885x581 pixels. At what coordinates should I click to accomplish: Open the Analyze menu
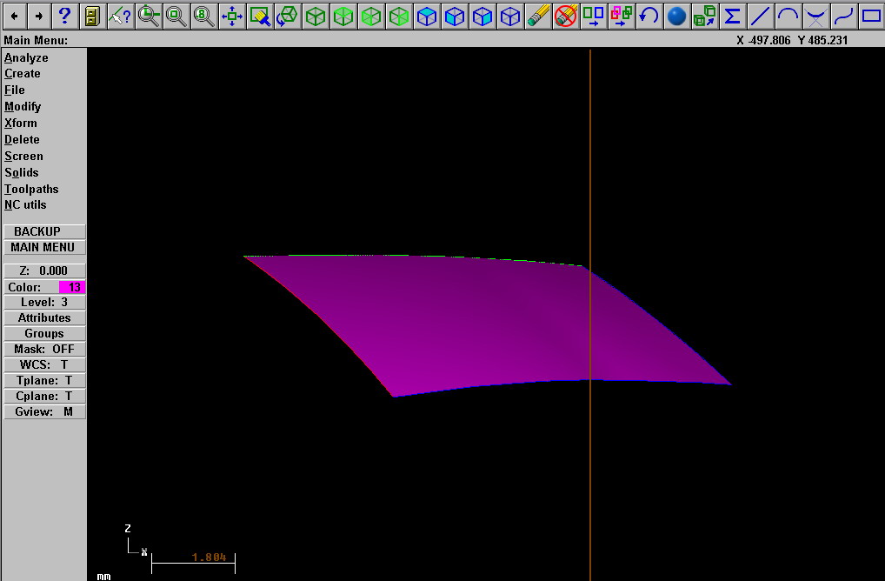[27, 57]
